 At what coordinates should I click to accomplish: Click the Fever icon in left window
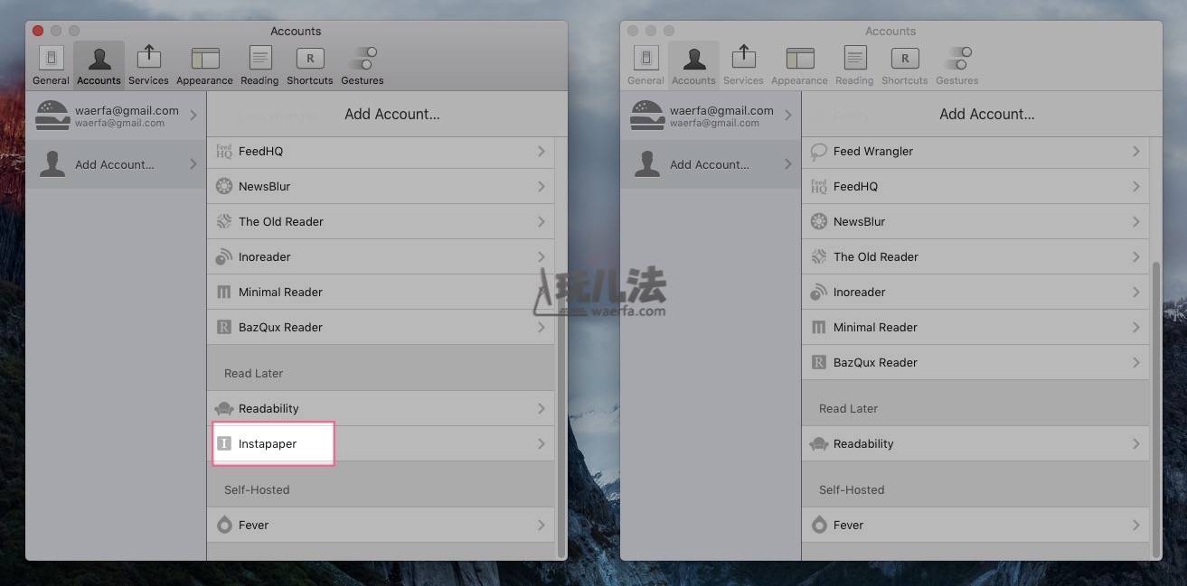(224, 525)
